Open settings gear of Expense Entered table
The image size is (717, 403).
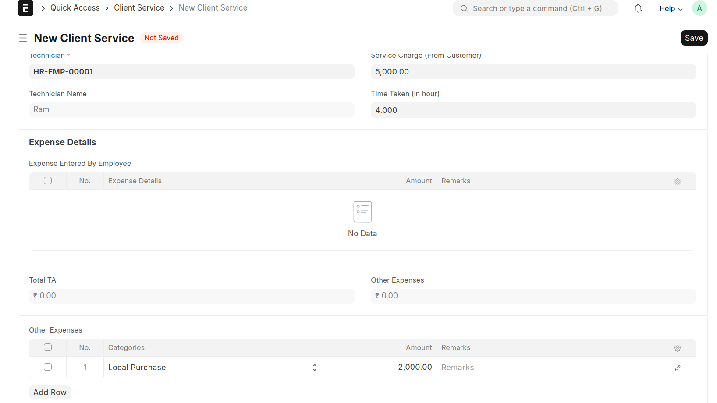(x=677, y=181)
